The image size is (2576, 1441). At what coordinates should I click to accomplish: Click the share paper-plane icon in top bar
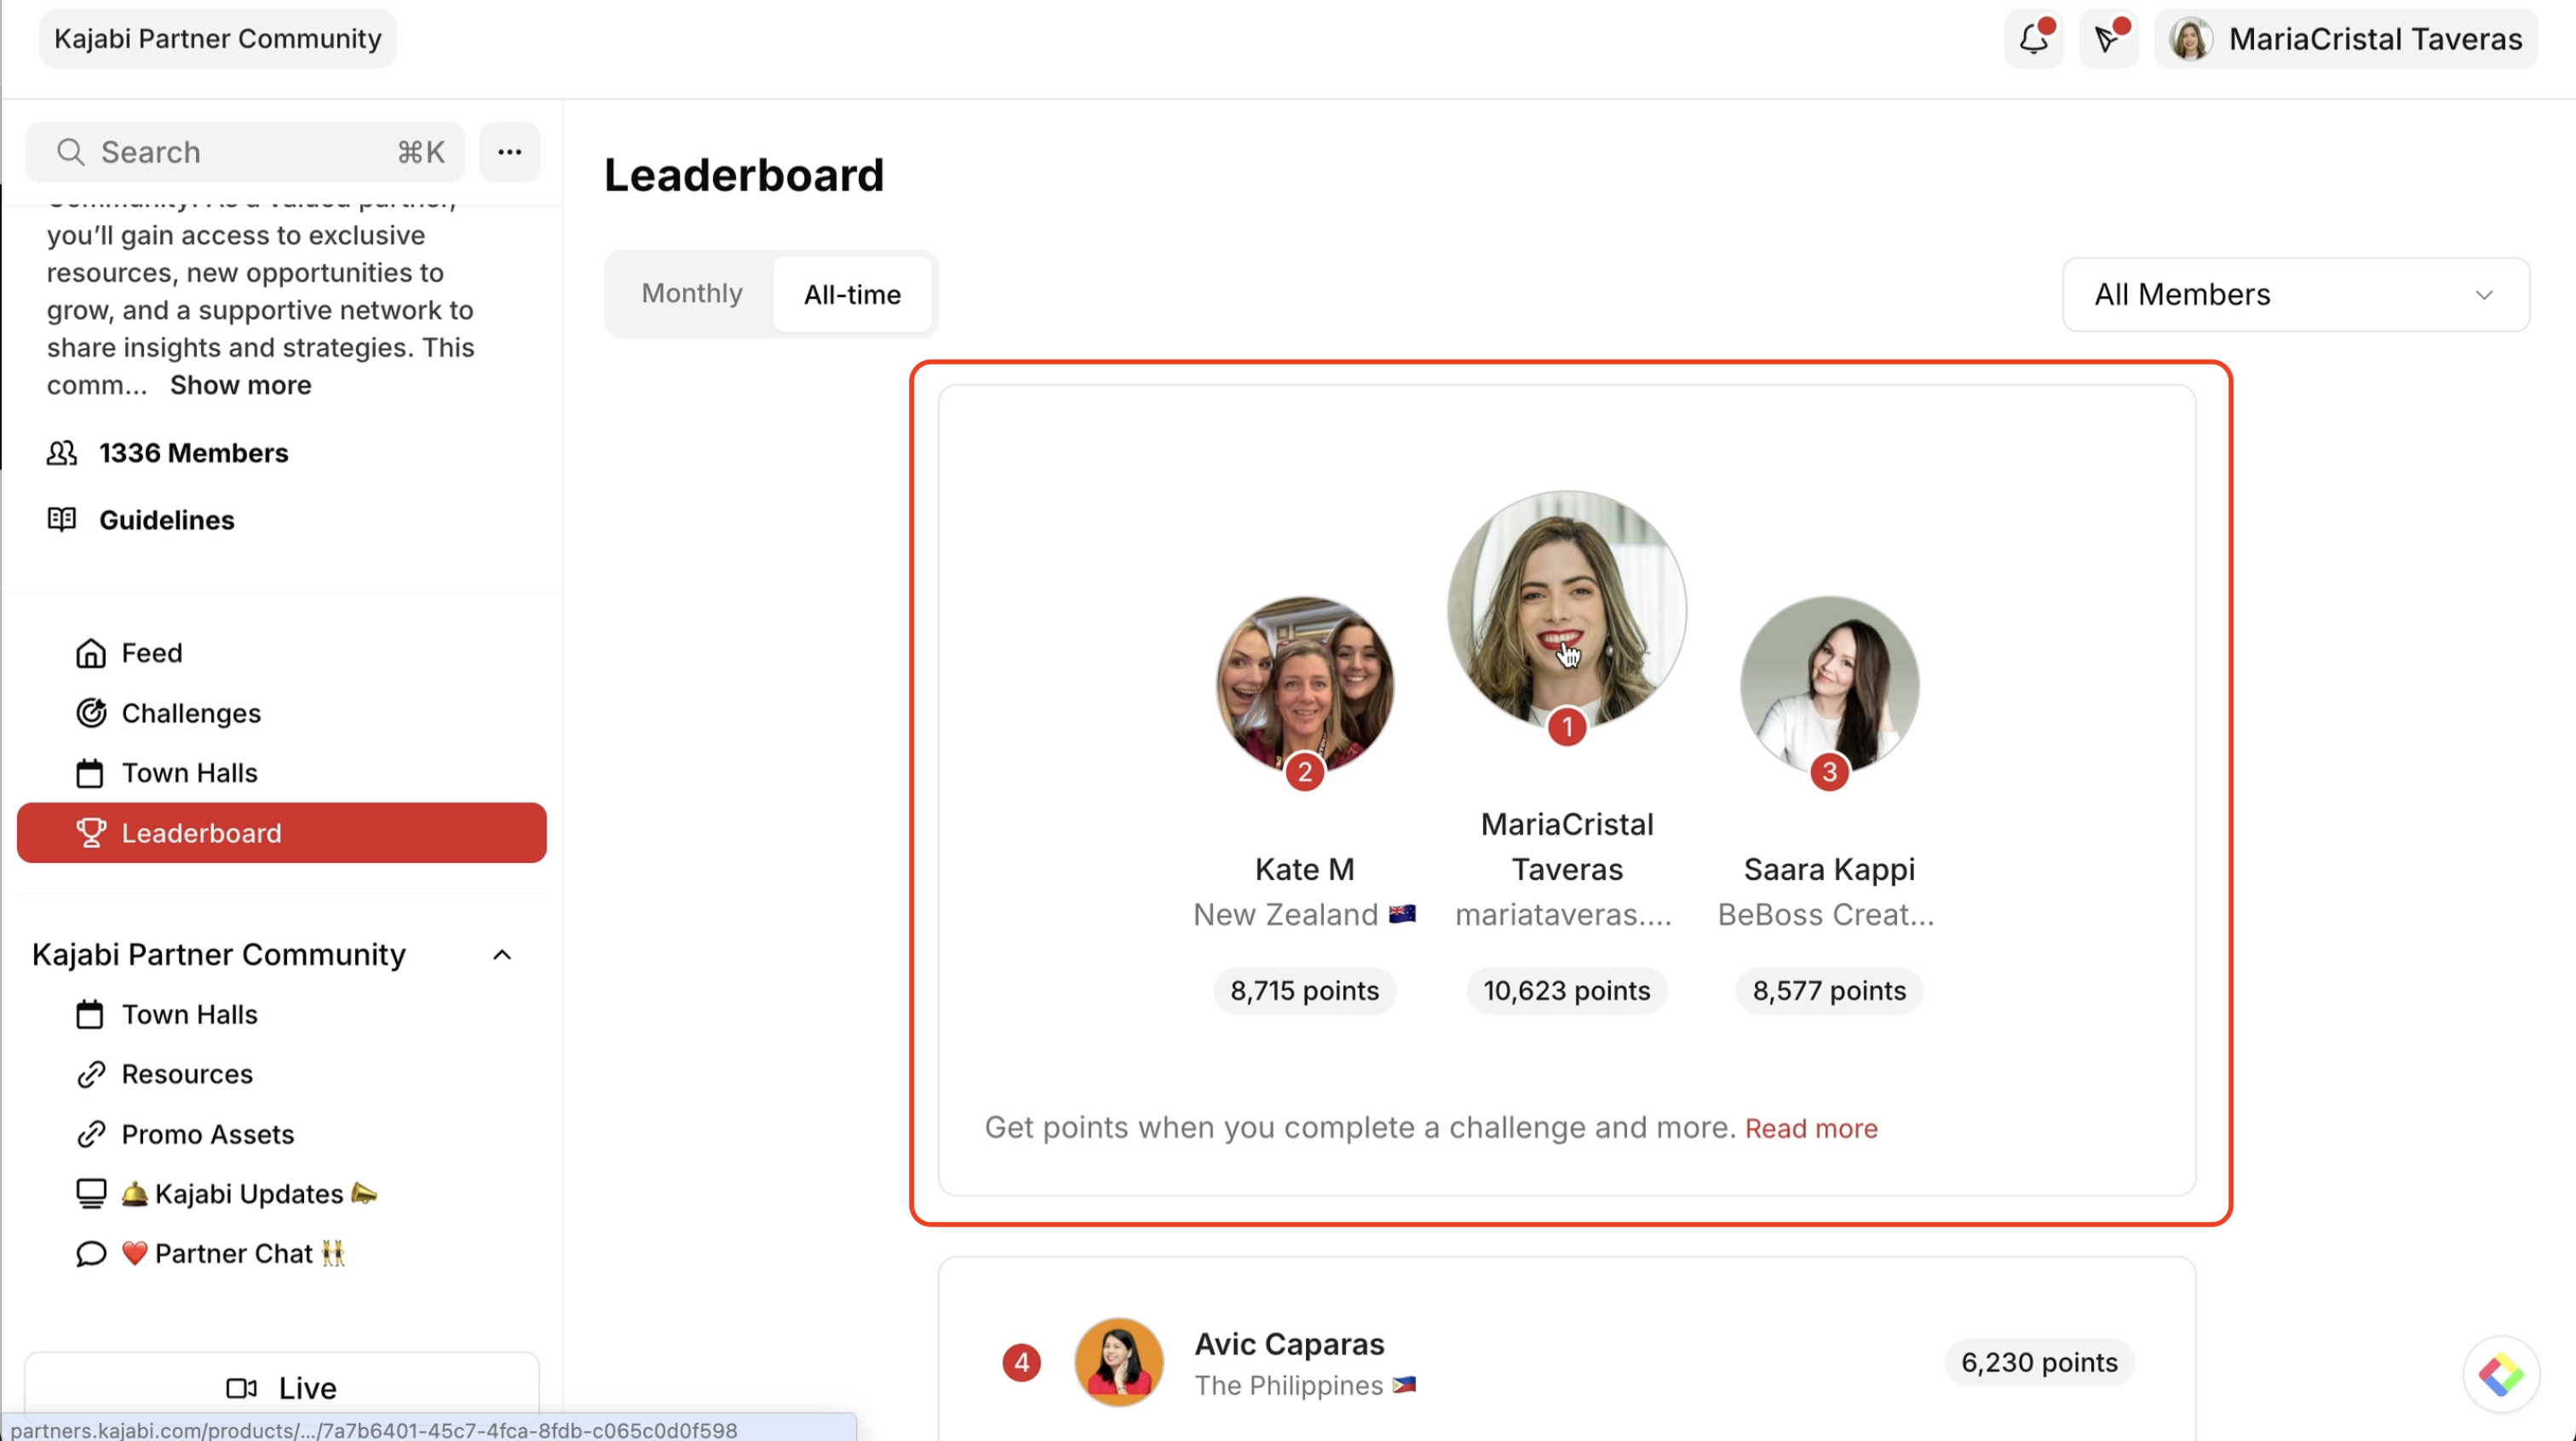tap(2108, 39)
